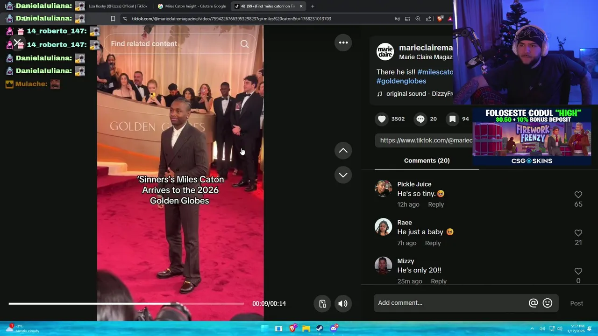
Task: Switch to Miles Caton height Google tab
Action: pyautogui.click(x=192, y=6)
